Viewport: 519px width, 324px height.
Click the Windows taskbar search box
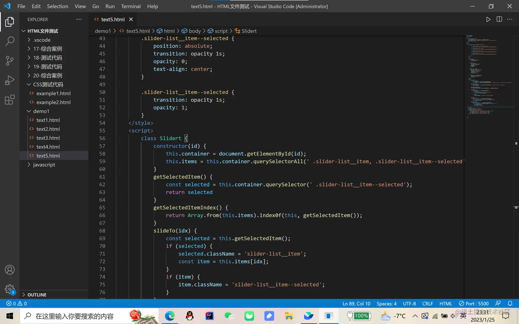89,316
